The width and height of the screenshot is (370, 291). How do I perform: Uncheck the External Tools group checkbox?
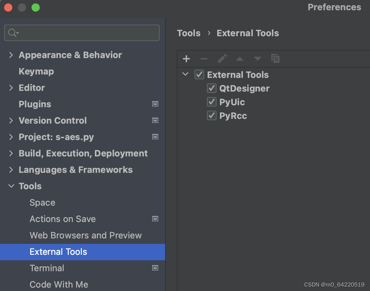199,75
